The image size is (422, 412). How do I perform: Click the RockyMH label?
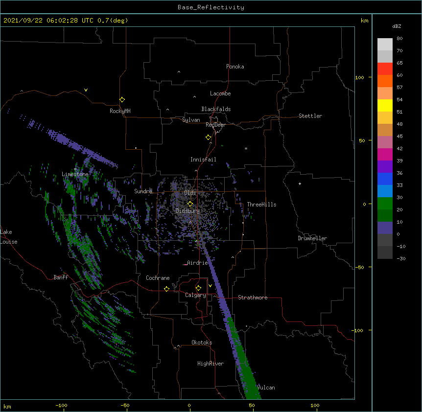(120, 111)
